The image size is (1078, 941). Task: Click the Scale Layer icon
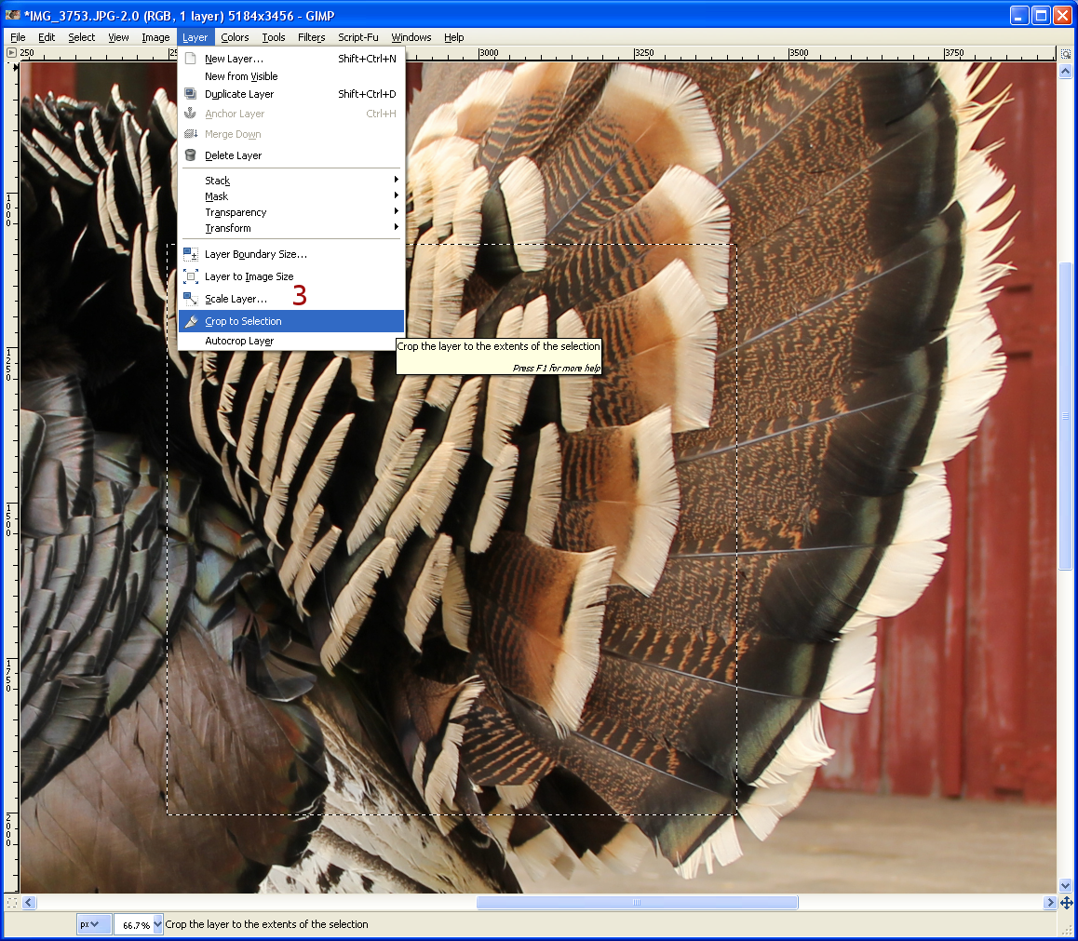tap(191, 299)
